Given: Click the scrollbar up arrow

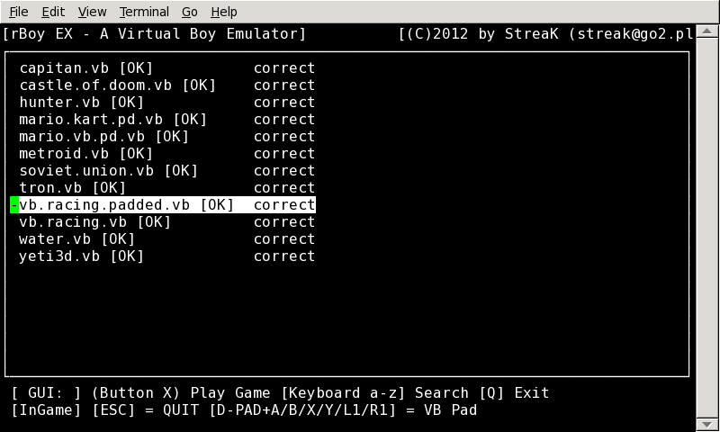Looking at the screenshot, I should pyautogui.click(x=707, y=31).
